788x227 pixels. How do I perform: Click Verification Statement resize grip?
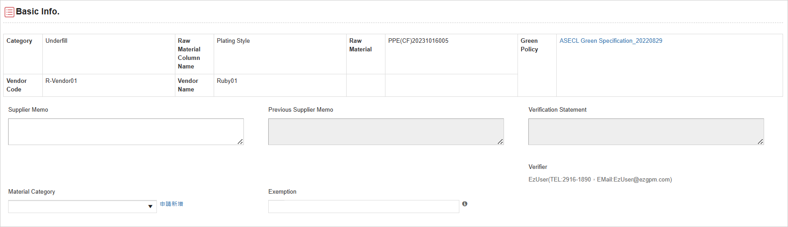pos(761,141)
